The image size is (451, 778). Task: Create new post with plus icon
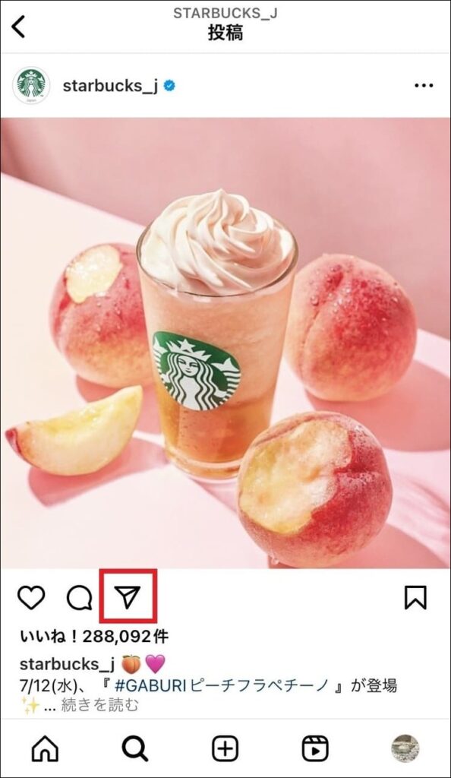pos(225,748)
